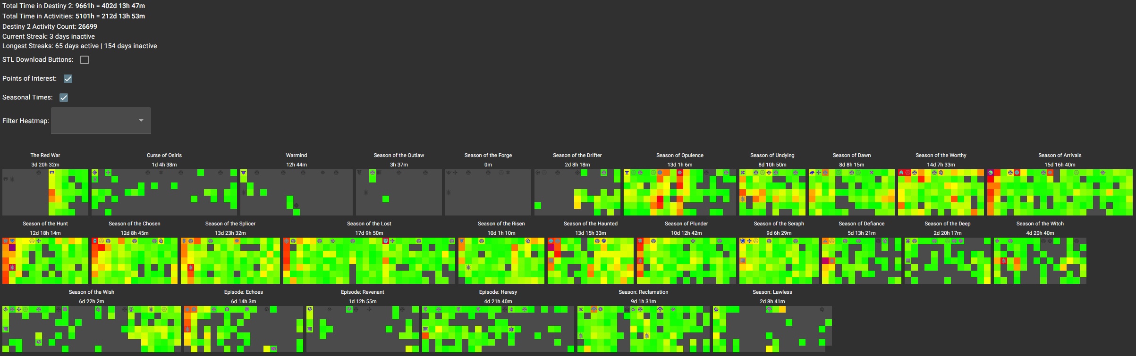Click the '15d 16h 40m' season time
Screen dimensions: 1136x356
point(1060,165)
